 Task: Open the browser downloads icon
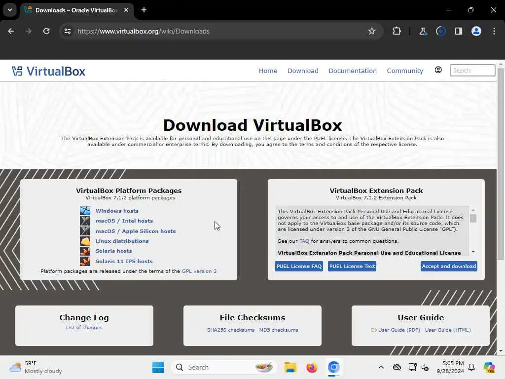(x=440, y=31)
